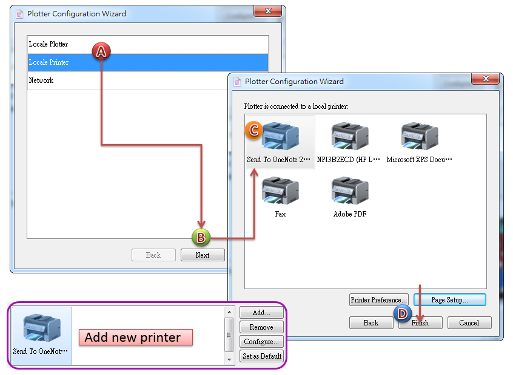The image size is (513, 375).
Task: Open Printer Preference settings
Action: 378,300
